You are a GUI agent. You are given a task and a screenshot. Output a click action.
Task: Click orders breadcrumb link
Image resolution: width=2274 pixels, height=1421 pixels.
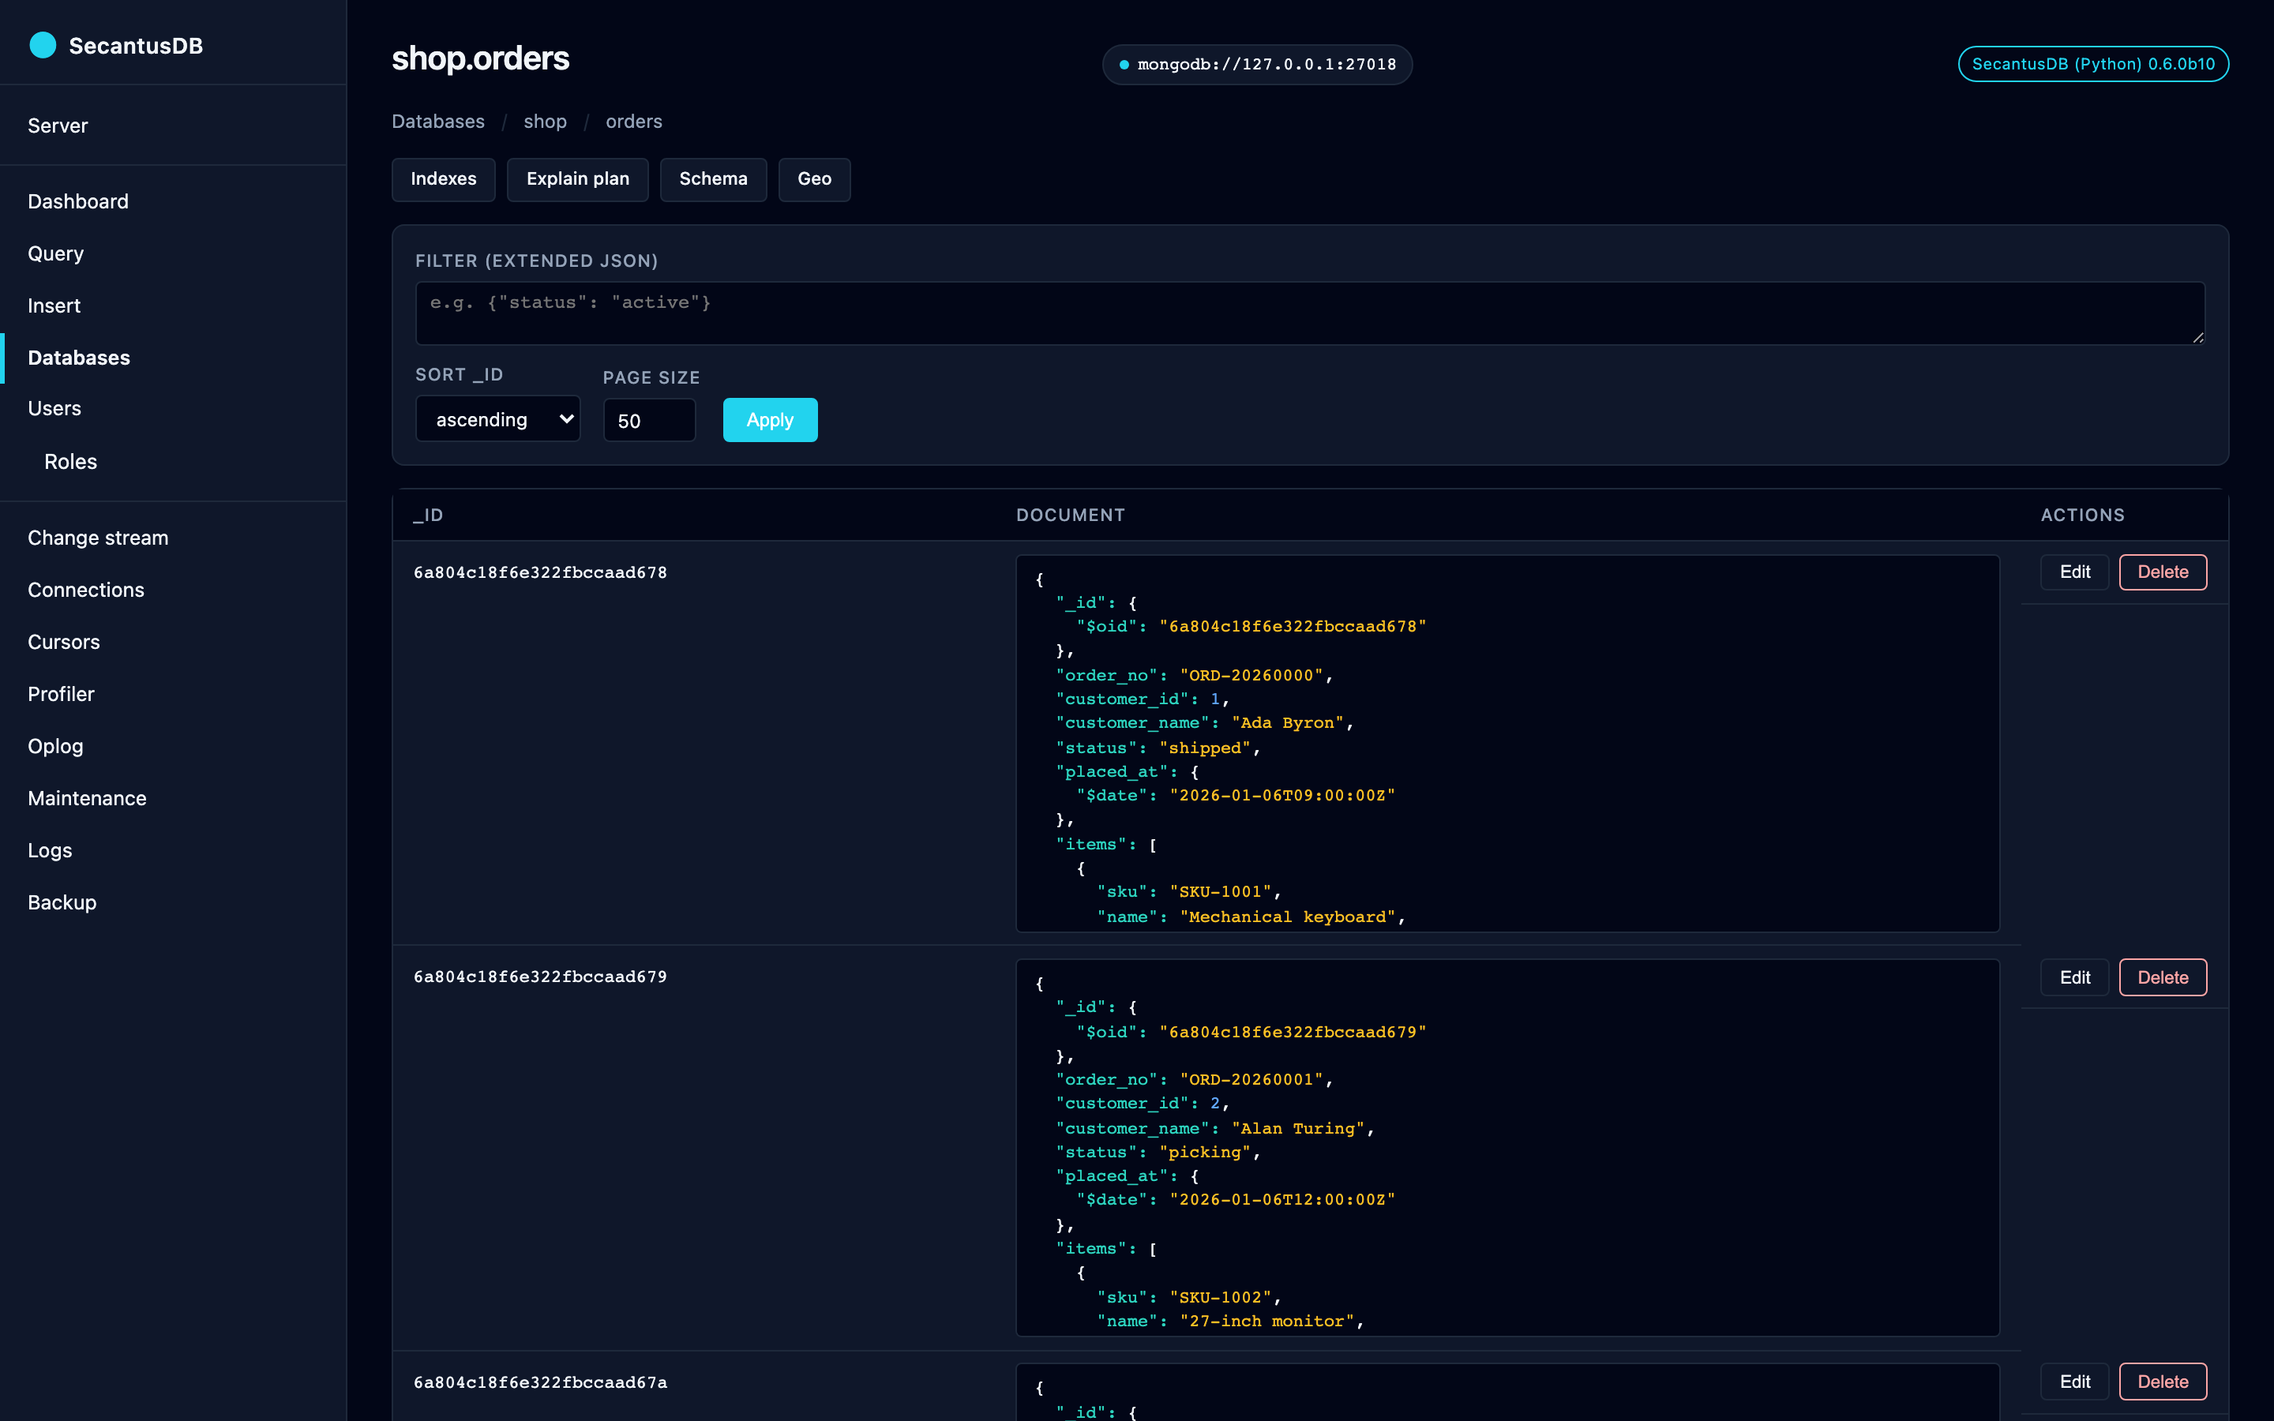tap(633, 122)
